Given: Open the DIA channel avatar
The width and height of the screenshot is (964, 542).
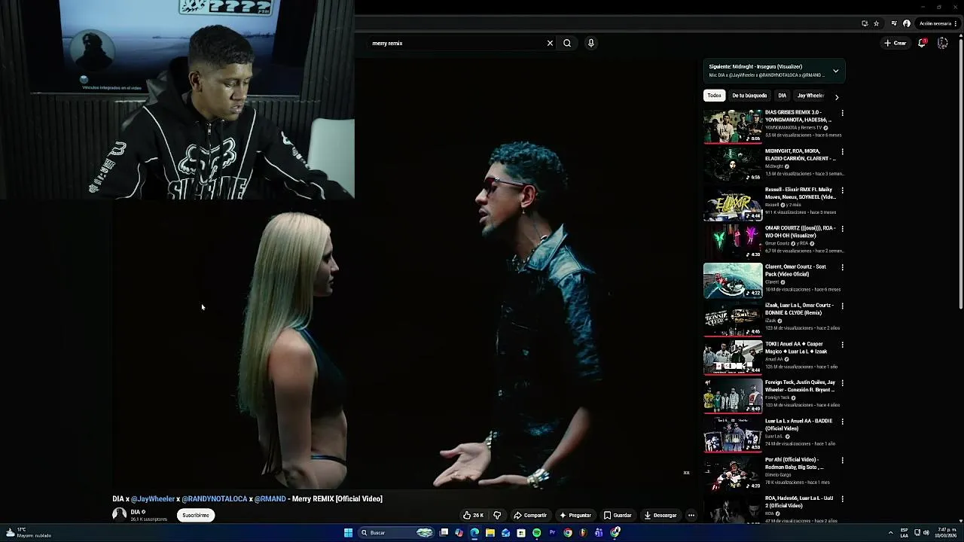Looking at the screenshot, I should pos(119,514).
